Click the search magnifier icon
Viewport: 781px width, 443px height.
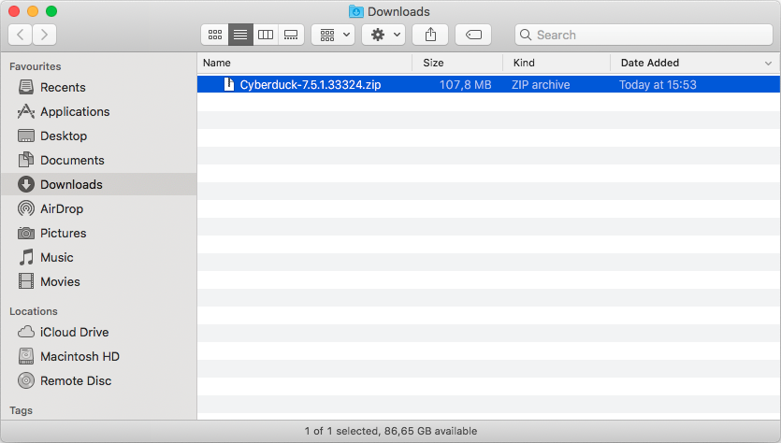(526, 35)
